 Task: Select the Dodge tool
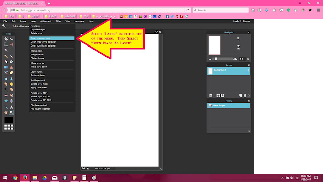click(x=6, y=90)
